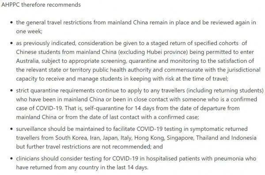Click 'Thailand and Indonesia' text

pyautogui.click(x=226, y=138)
